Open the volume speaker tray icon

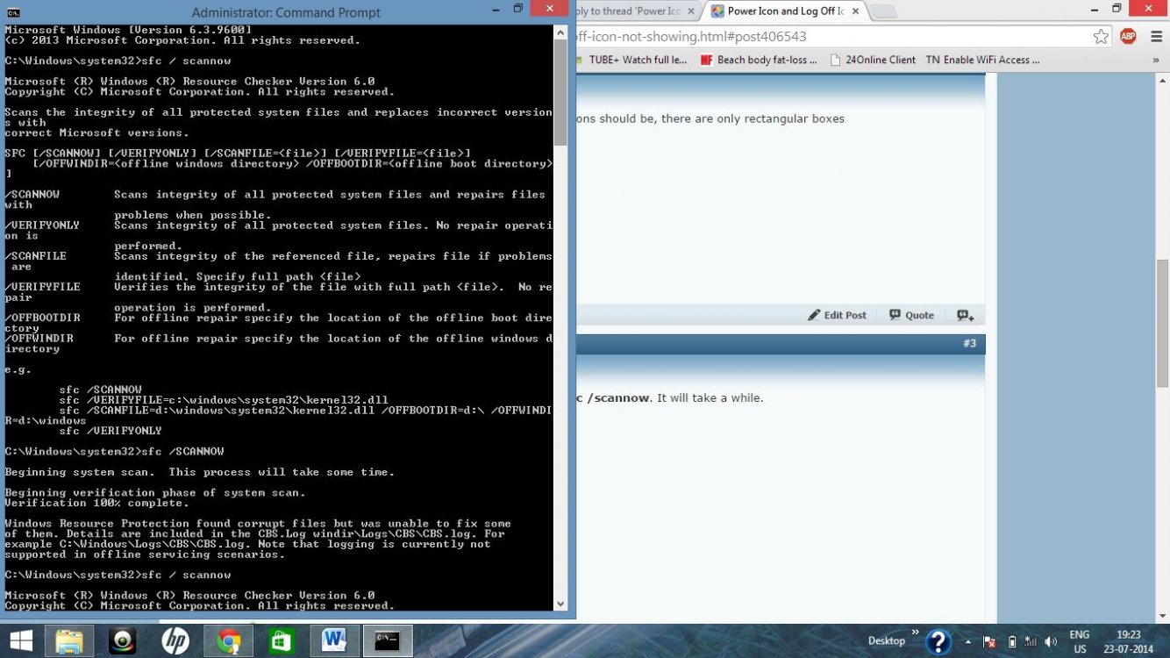pos(1051,642)
